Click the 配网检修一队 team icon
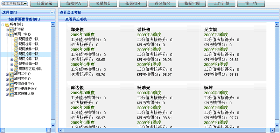Viewport: 280px width, 133px height. click(16, 44)
